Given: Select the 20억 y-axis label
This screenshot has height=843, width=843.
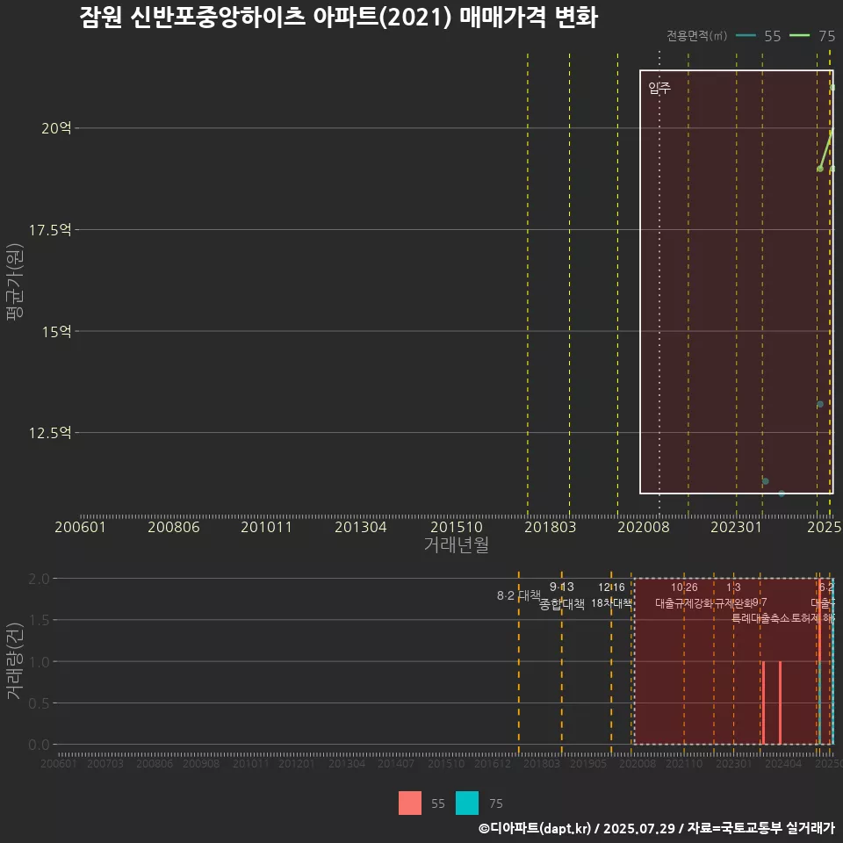Looking at the screenshot, I should click(x=56, y=128).
